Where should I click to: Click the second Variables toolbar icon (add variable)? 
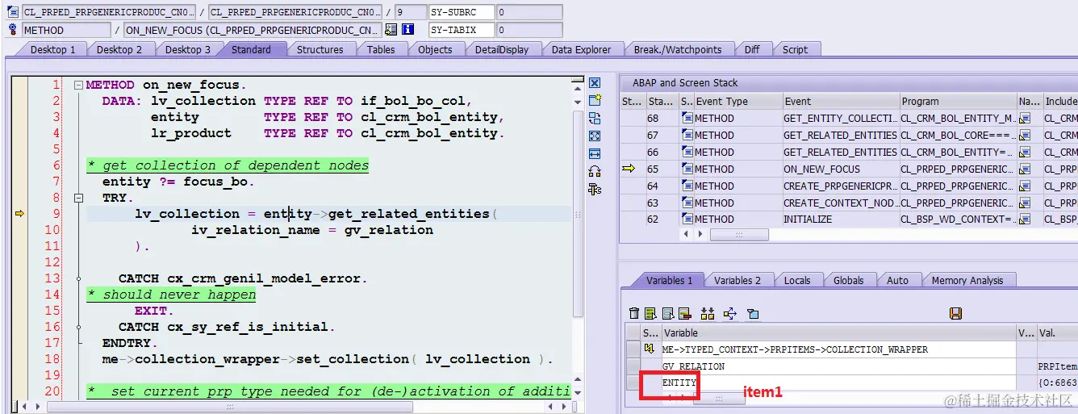(x=650, y=313)
